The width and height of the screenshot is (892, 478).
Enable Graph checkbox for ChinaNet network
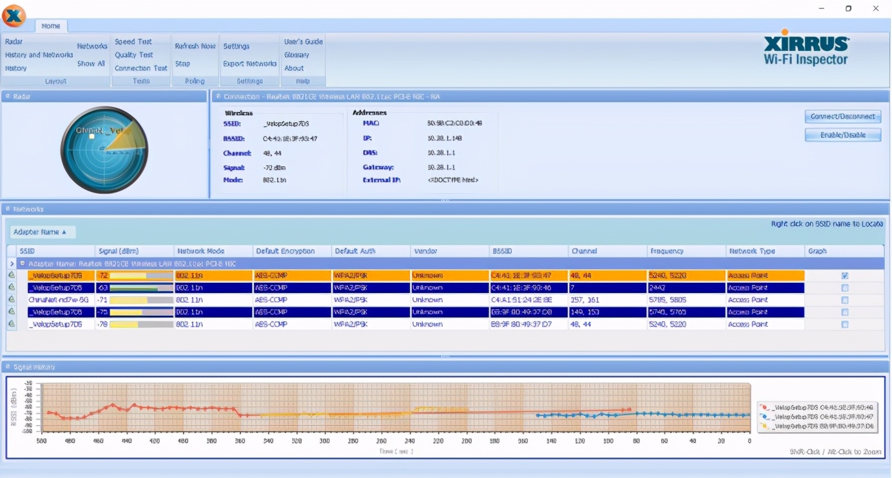[844, 300]
